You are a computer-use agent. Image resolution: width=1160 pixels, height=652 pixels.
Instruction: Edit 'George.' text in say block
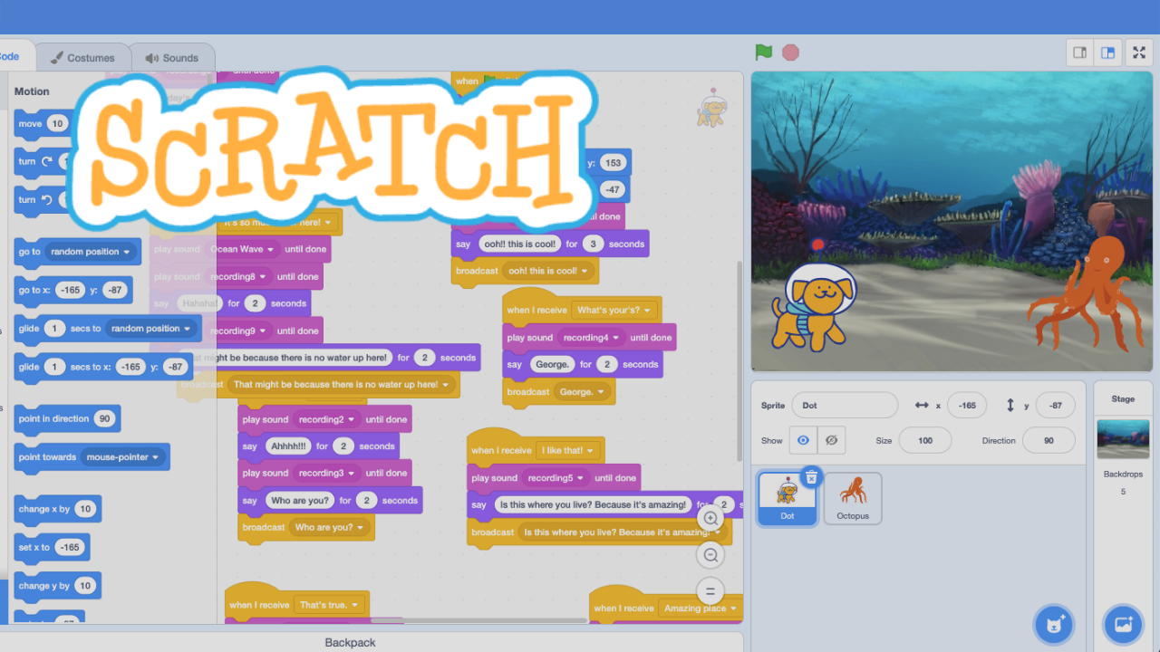pyautogui.click(x=552, y=365)
